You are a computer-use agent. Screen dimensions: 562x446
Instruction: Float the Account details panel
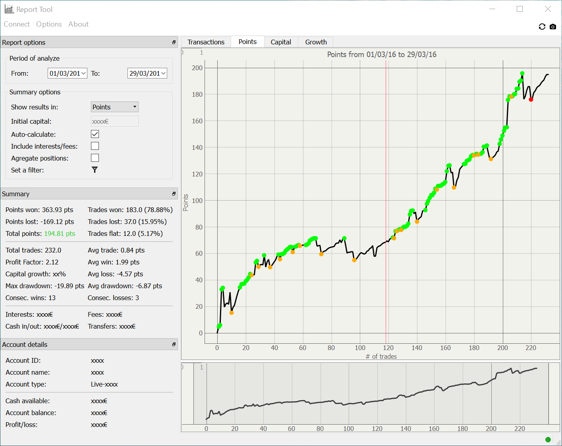pyautogui.click(x=174, y=345)
